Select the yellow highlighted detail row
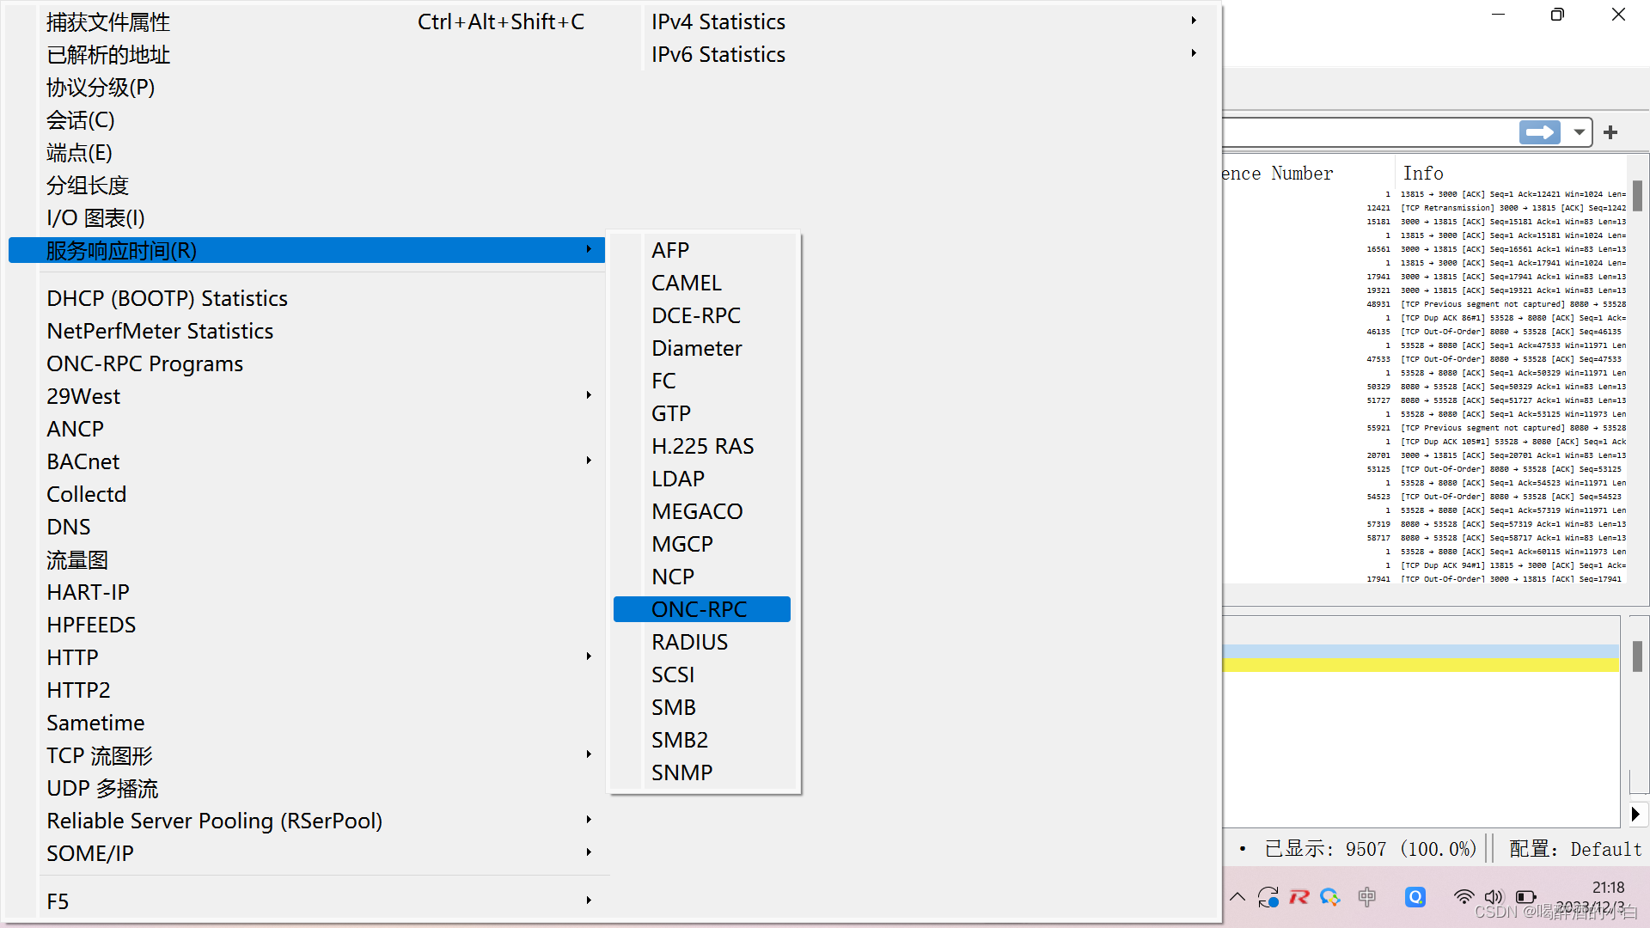1650x928 pixels. 1420,665
